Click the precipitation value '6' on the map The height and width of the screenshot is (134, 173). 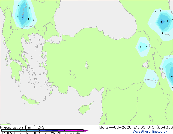[x=23, y=18]
